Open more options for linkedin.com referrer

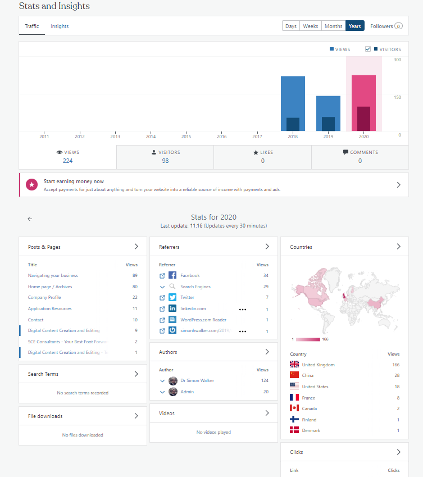tap(243, 309)
